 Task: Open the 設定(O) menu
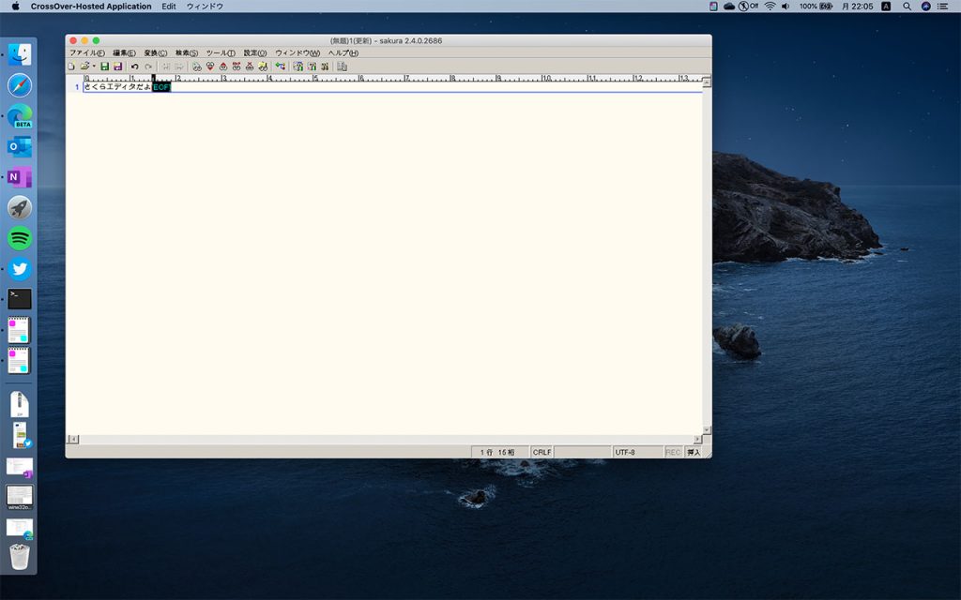(x=255, y=52)
